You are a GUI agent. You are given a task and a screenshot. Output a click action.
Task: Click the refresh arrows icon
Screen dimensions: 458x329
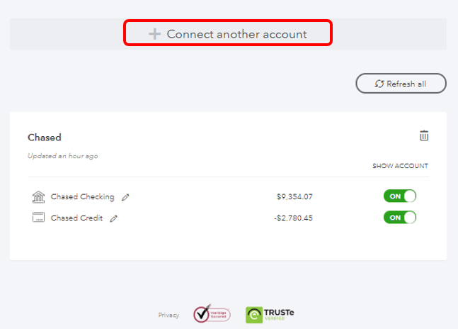tap(379, 84)
